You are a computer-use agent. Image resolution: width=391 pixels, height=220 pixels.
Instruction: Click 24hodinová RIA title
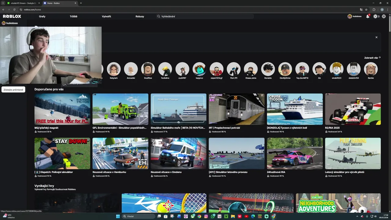[276, 172]
